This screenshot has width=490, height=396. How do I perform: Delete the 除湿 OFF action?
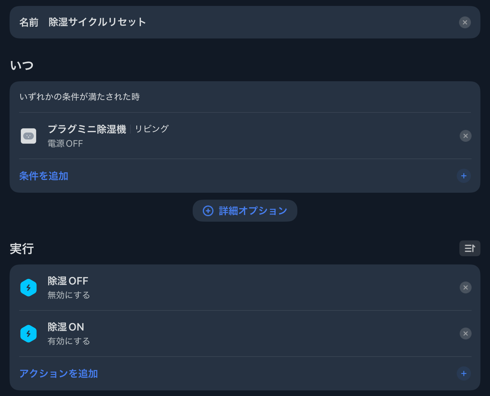pyautogui.click(x=465, y=287)
